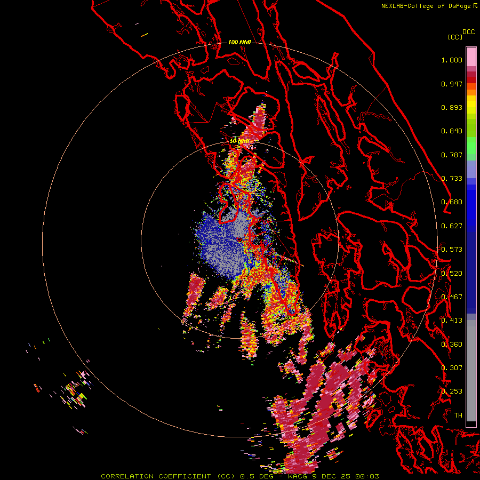Screen dimensions: 480x480
Task: Click the 00:03 timestamp in the caption
Action: click(367, 476)
